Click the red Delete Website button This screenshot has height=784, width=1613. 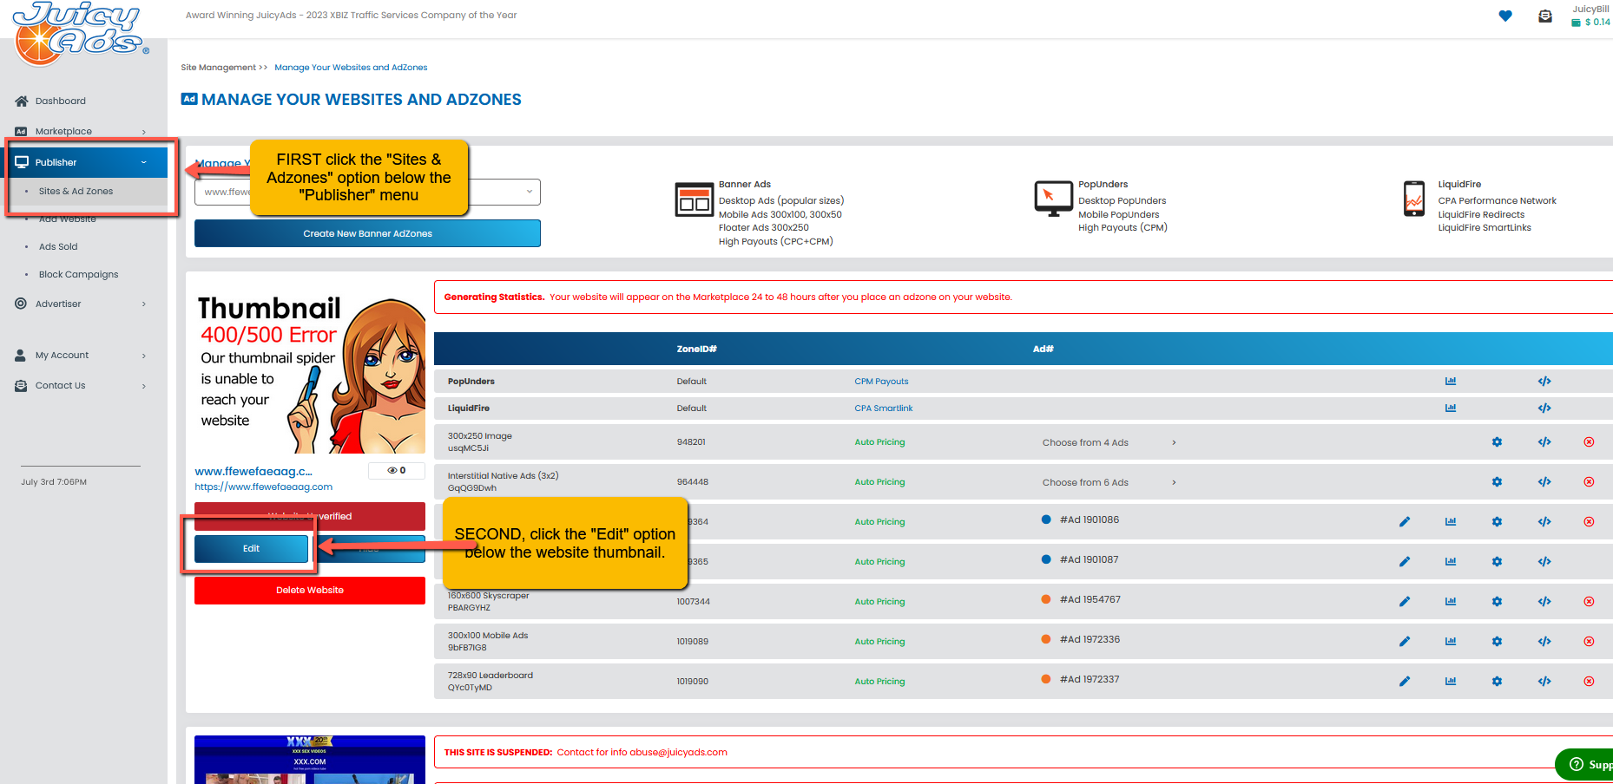[x=310, y=591]
